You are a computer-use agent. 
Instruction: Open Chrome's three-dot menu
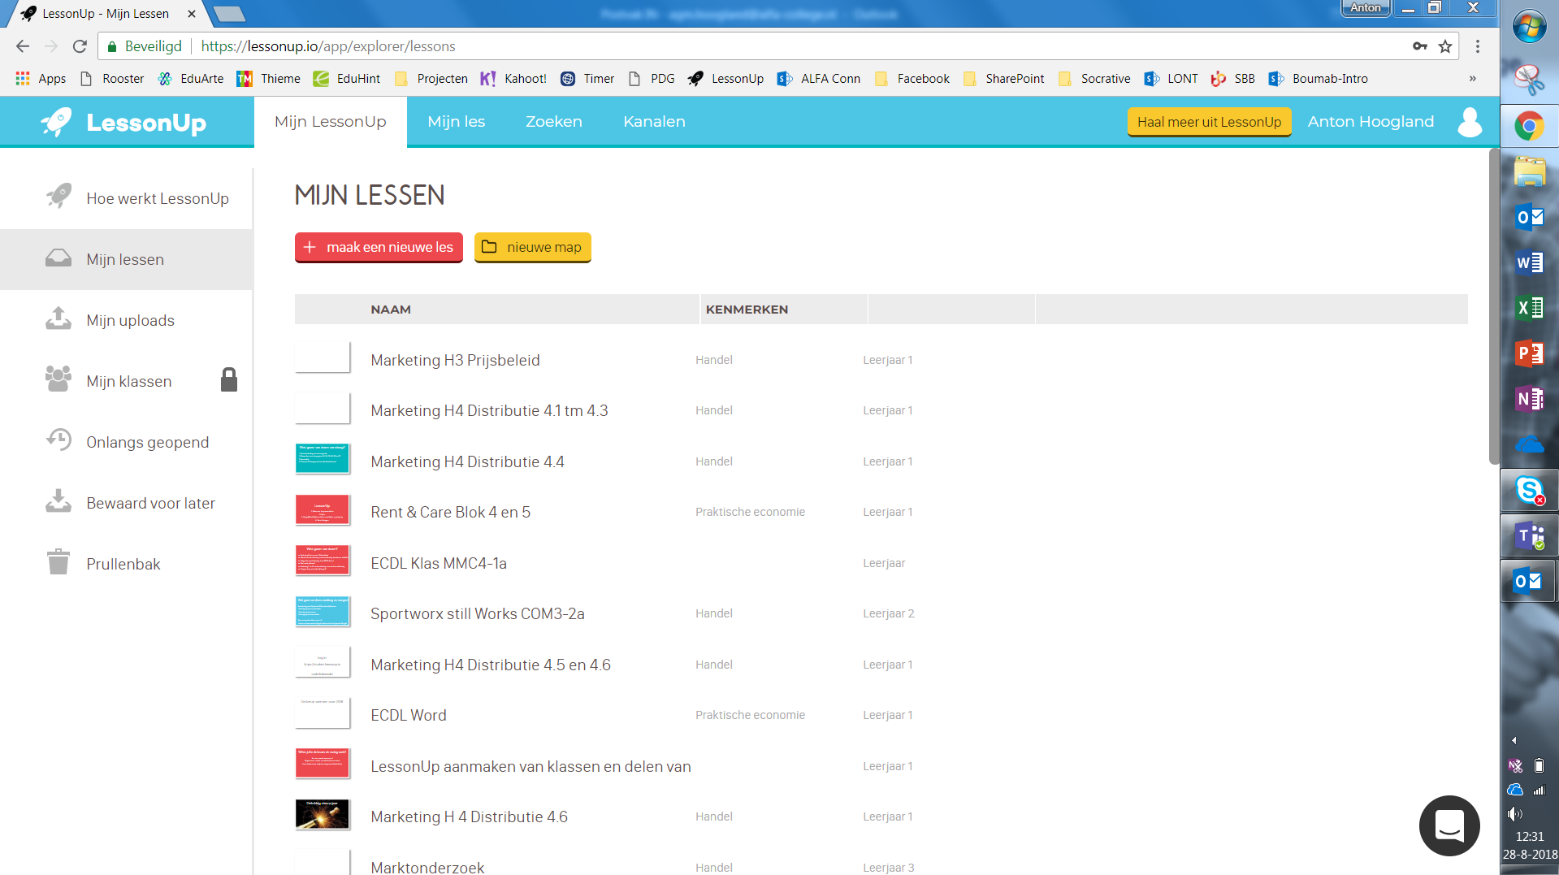pos(1478,46)
